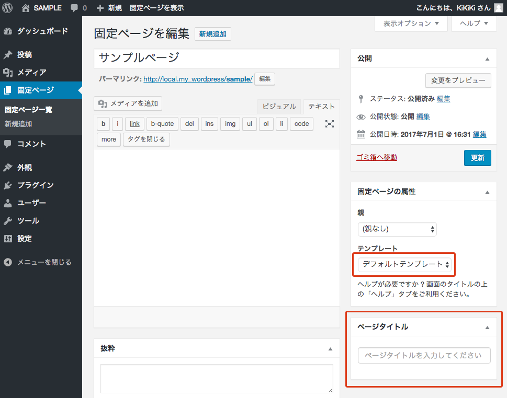Open comments bubble in admin bar

(x=78, y=8)
